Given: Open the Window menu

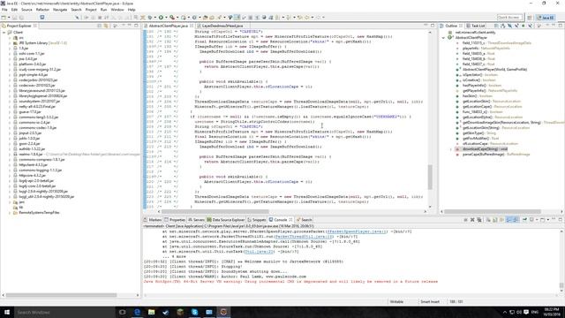Looking at the screenshot, I should coord(117,10).
